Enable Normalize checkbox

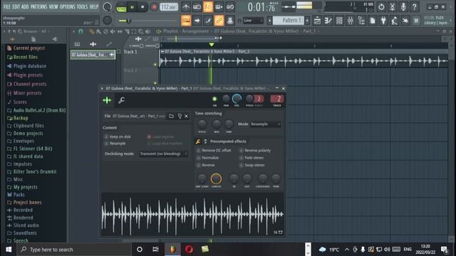198,158
